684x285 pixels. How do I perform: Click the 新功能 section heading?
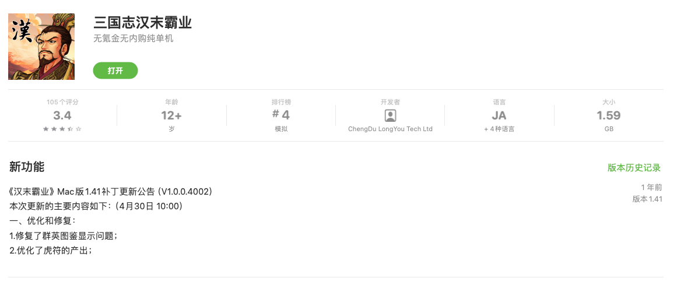(x=27, y=167)
